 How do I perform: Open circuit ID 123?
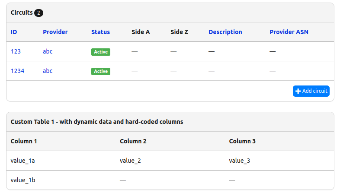(16, 51)
